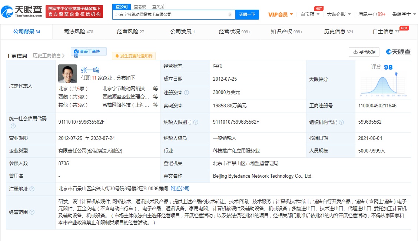Click 等 link in 西藏 row
The height and width of the screenshot is (241, 418).
155,97
